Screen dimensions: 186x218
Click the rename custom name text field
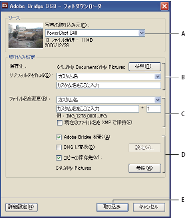tap(97, 109)
